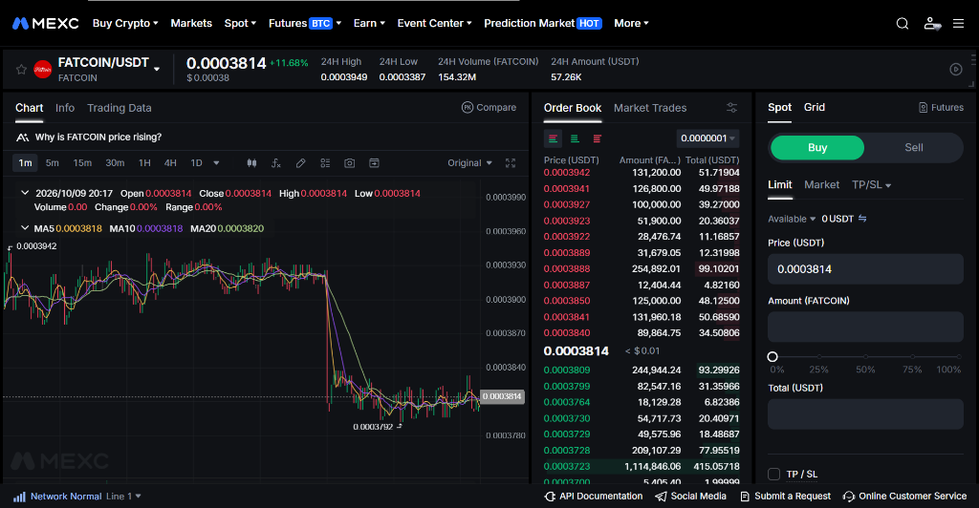Collapse the OHLC info row chevron

25,193
